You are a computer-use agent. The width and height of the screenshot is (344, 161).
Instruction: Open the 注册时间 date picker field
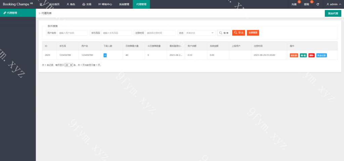(x=160, y=33)
